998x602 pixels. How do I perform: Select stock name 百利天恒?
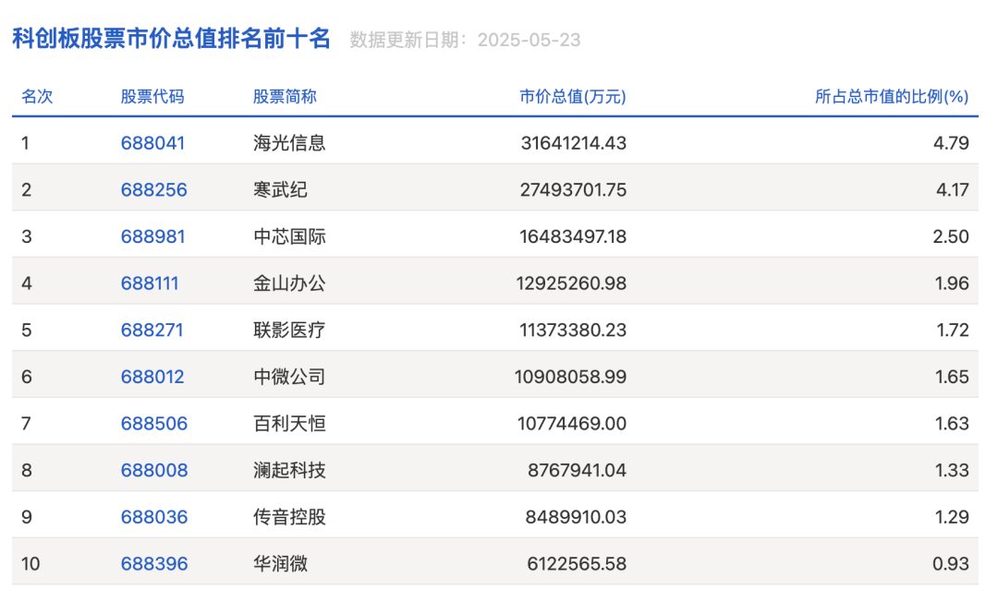(289, 424)
